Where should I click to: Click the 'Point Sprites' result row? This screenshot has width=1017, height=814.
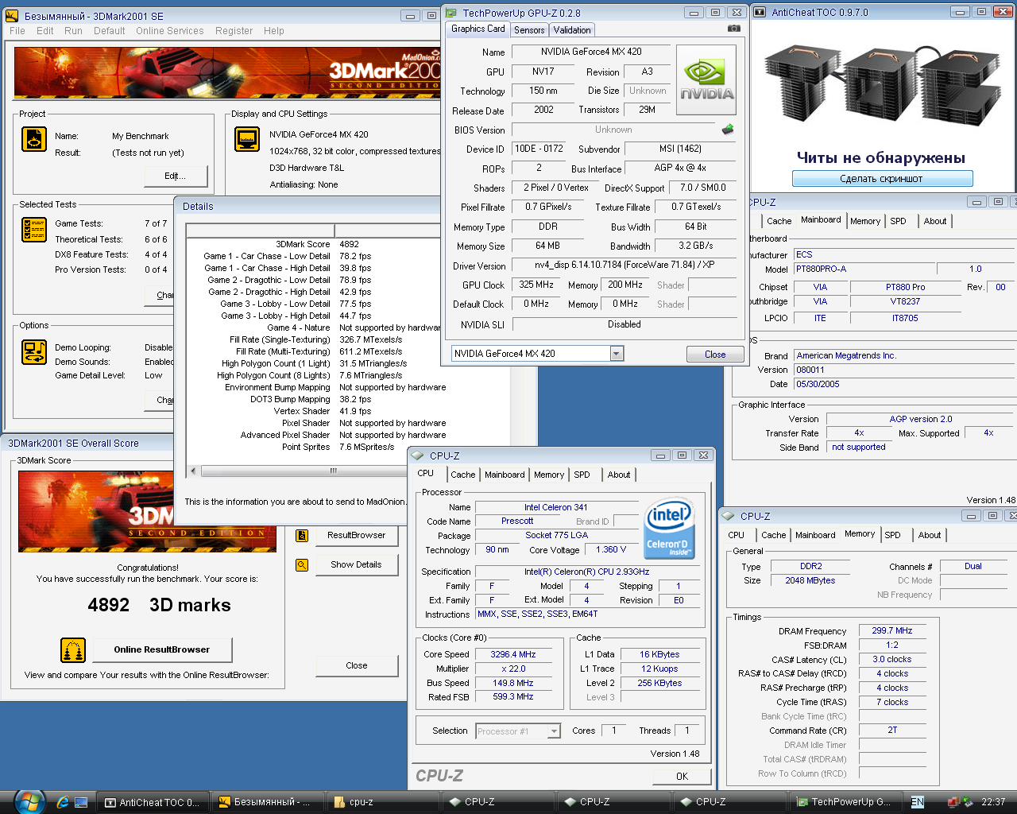pyautogui.click(x=338, y=447)
